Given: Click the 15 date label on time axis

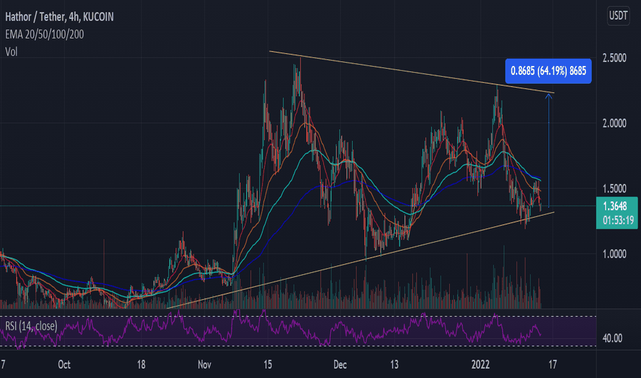Looking at the screenshot, I should coord(268,364).
